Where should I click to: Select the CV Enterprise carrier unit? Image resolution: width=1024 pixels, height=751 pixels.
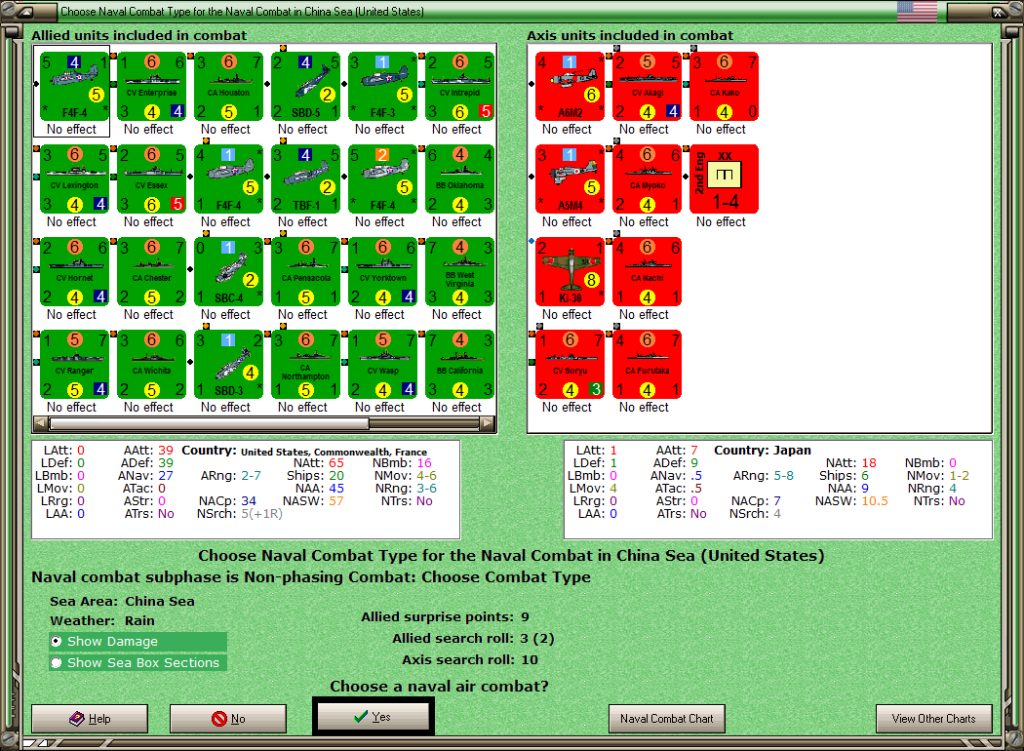151,86
